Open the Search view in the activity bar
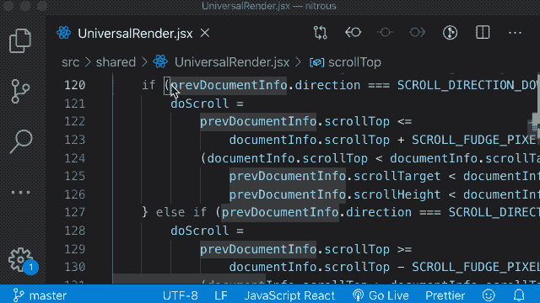Image resolution: width=540 pixels, height=303 pixels. pyautogui.click(x=20, y=141)
